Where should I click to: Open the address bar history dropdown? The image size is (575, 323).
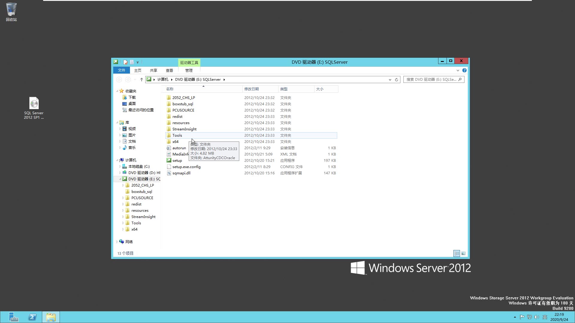(390, 80)
